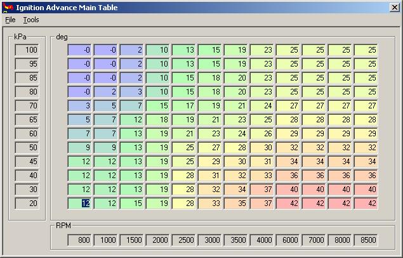Select the 2500 RPM bin field
This screenshot has width=403, height=258.
[183, 240]
